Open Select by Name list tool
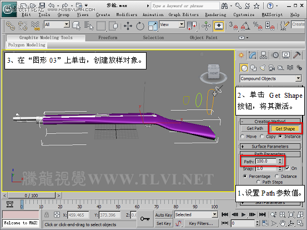The image size is (307, 230). [x=89, y=26]
